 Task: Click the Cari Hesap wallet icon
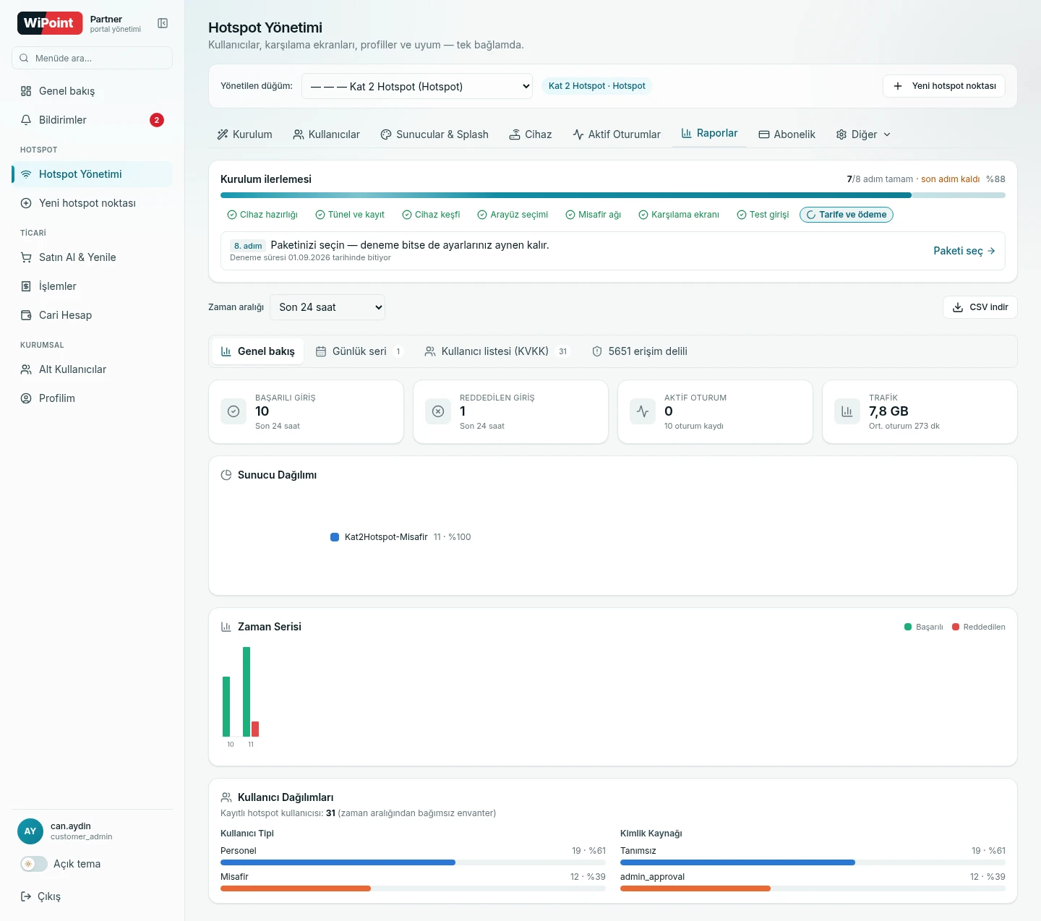click(26, 315)
